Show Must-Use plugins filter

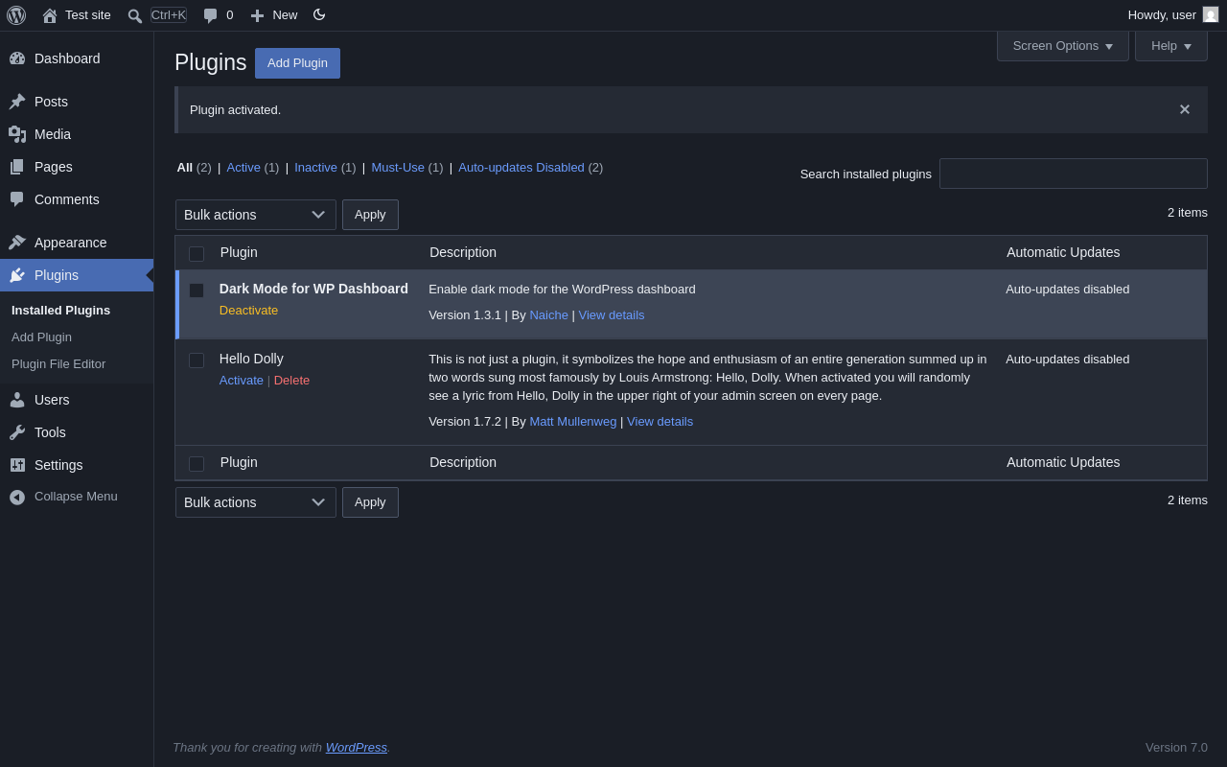click(x=398, y=168)
